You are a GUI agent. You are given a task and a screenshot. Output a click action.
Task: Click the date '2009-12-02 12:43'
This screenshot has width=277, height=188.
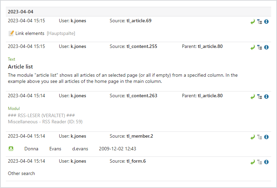click(117, 149)
